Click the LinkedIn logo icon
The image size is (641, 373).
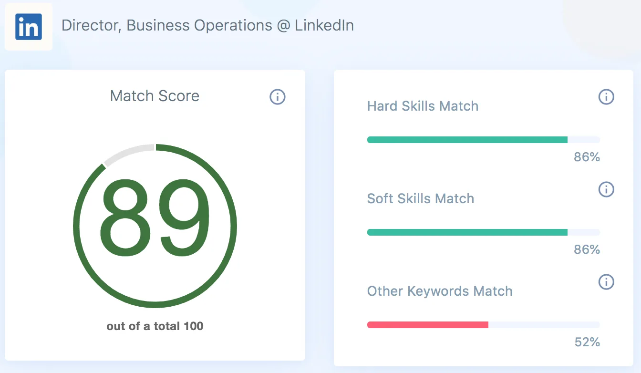tap(28, 26)
